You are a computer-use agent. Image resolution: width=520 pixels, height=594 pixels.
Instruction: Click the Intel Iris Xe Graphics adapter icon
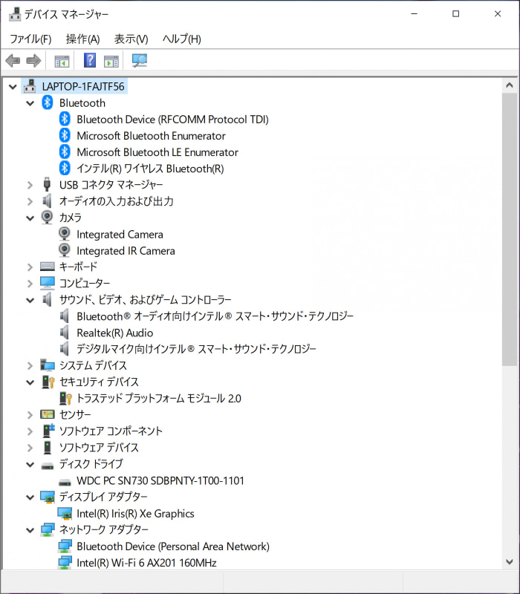point(65,513)
